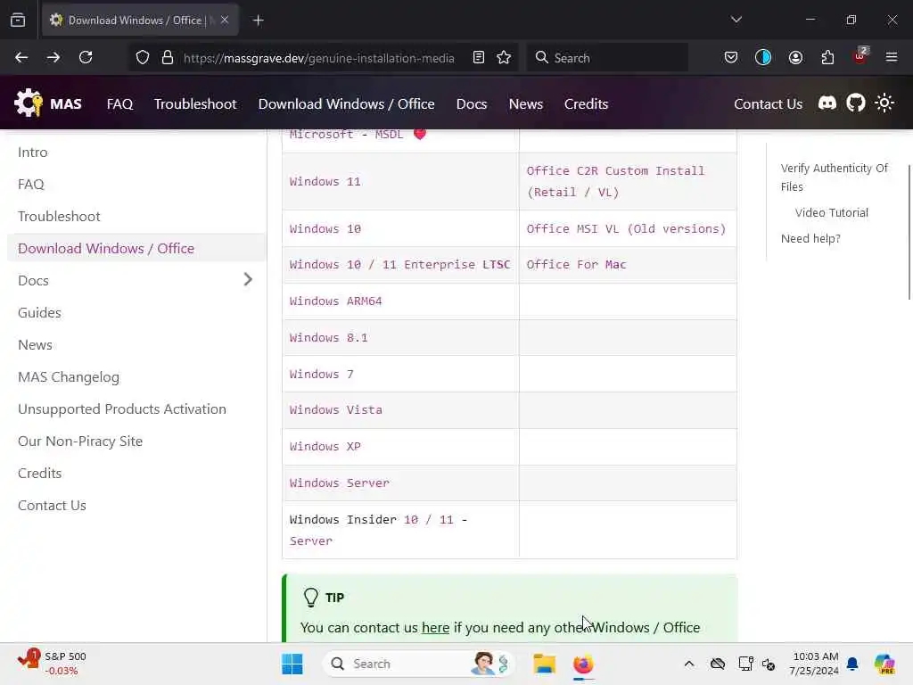
Task: Reload the page with refresh icon
Action: (x=86, y=58)
